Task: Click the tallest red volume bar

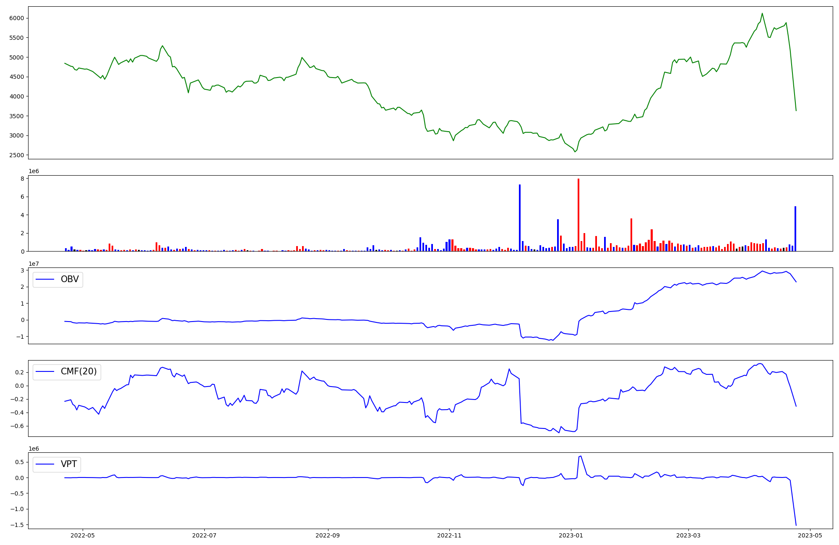Action: pyautogui.click(x=578, y=215)
